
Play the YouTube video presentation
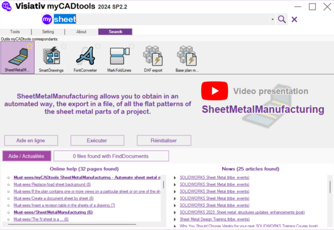point(215,91)
